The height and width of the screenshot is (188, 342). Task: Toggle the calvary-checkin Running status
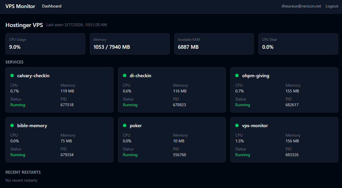18,105
